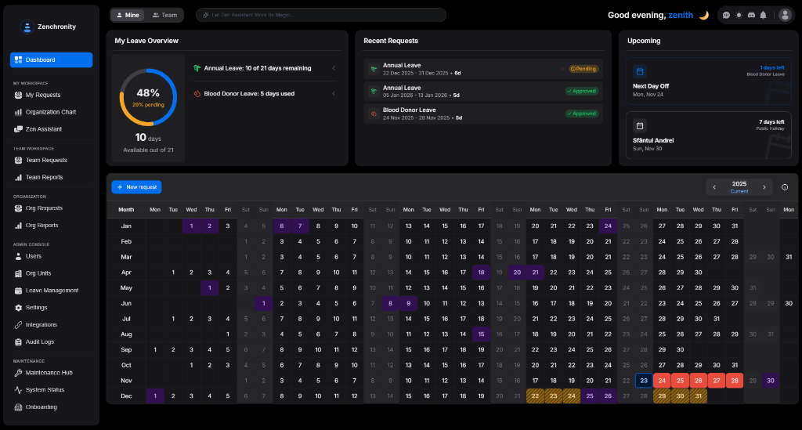The image size is (802, 430).
Task: Click the Integrations link icon
Action: pyautogui.click(x=19, y=325)
